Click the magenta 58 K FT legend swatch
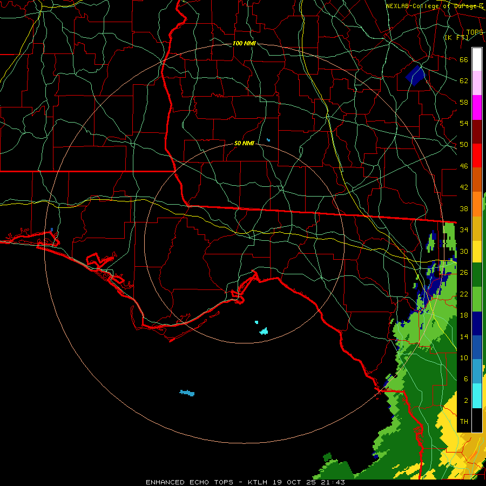This screenshot has height=486, width=486. pyautogui.click(x=477, y=107)
